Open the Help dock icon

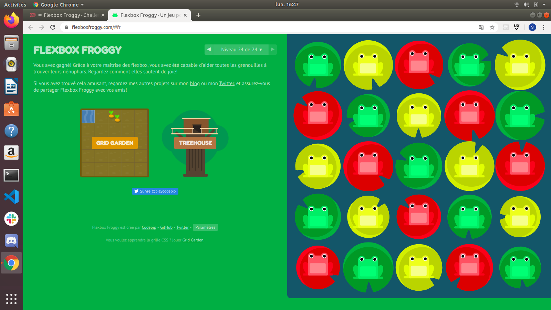11,131
